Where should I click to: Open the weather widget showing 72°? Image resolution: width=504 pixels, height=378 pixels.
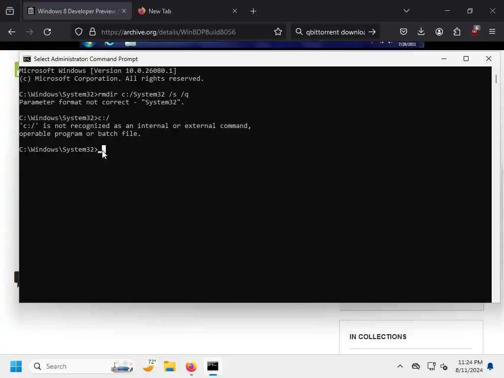149,366
